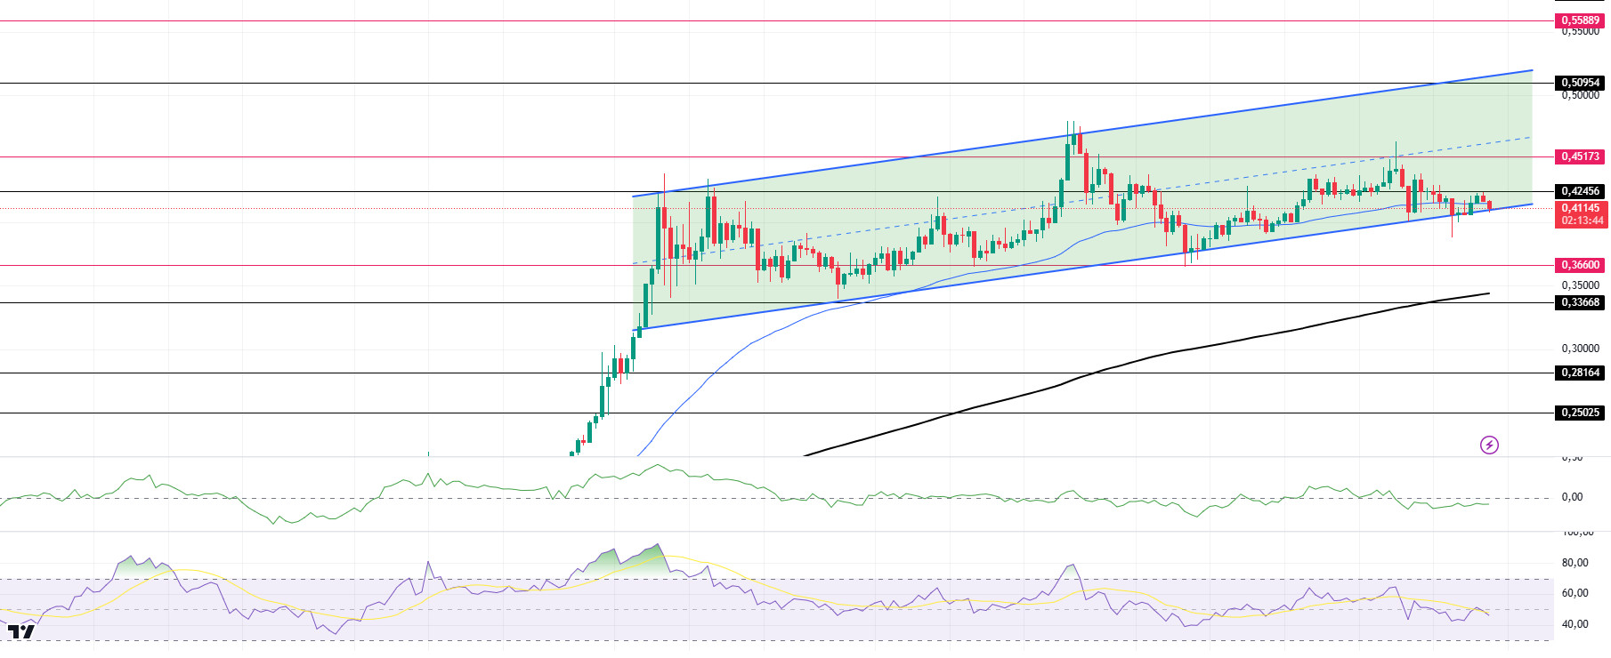Click the RSI 80,00 scale value
Viewport: 1611px width, 658px height.
(1575, 563)
